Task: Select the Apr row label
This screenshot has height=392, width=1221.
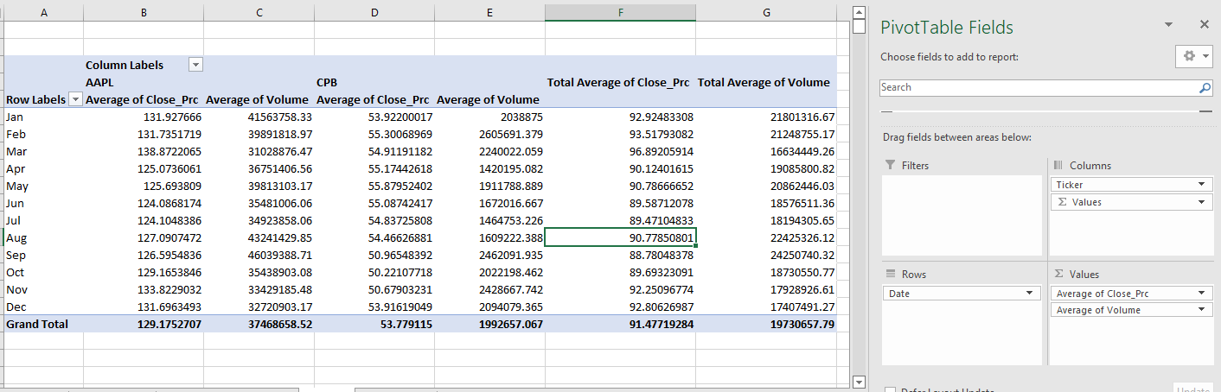Action: pos(44,168)
